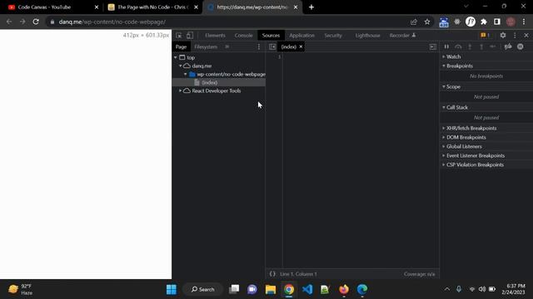
Task: Expand the Watch section
Action: click(x=453, y=56)
